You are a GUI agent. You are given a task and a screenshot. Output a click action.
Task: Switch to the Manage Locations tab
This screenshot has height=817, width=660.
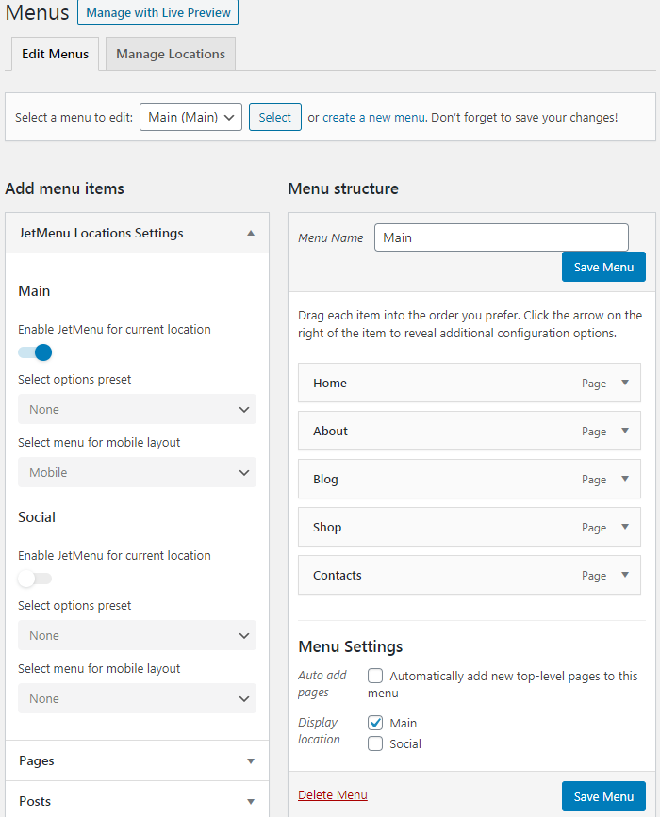(171, 54)
